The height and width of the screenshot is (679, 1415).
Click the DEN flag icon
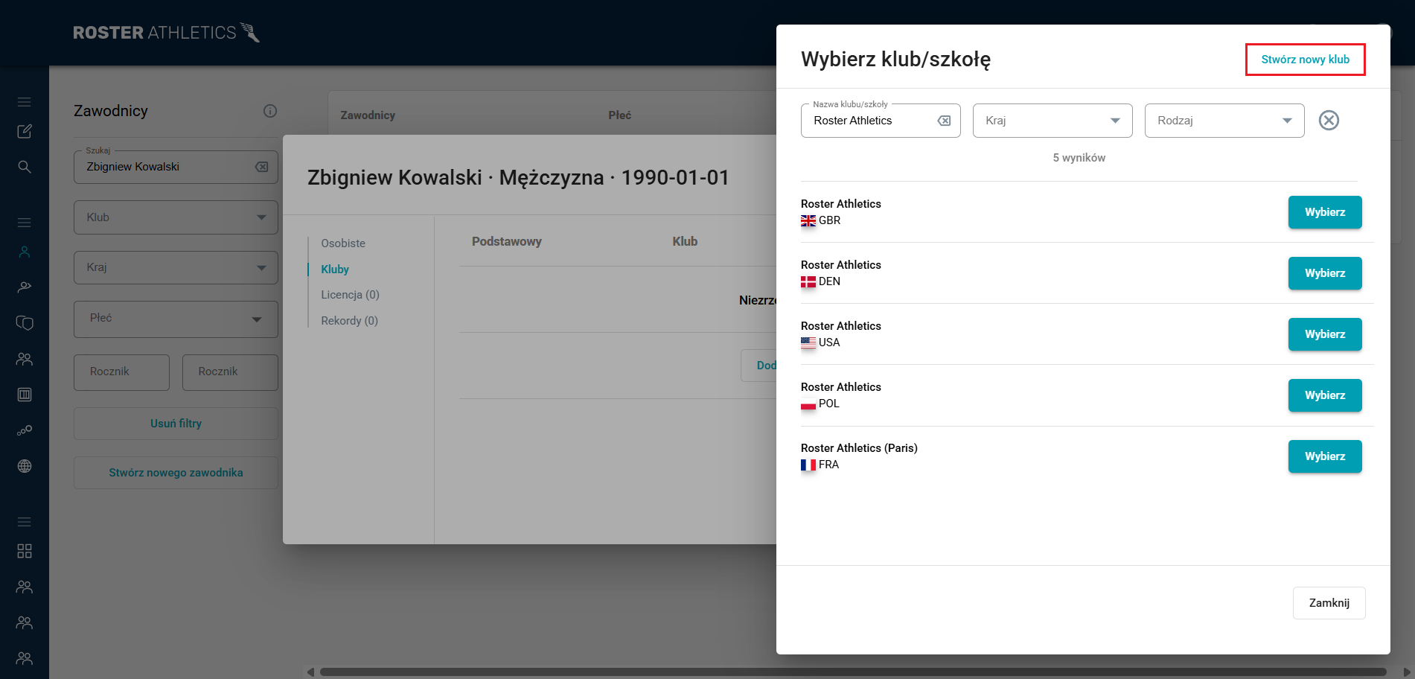pyautogui.click(x=808, y=282)
